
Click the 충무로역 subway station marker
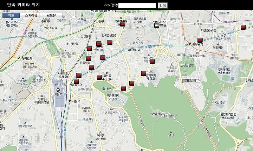[x=190, y=44]
